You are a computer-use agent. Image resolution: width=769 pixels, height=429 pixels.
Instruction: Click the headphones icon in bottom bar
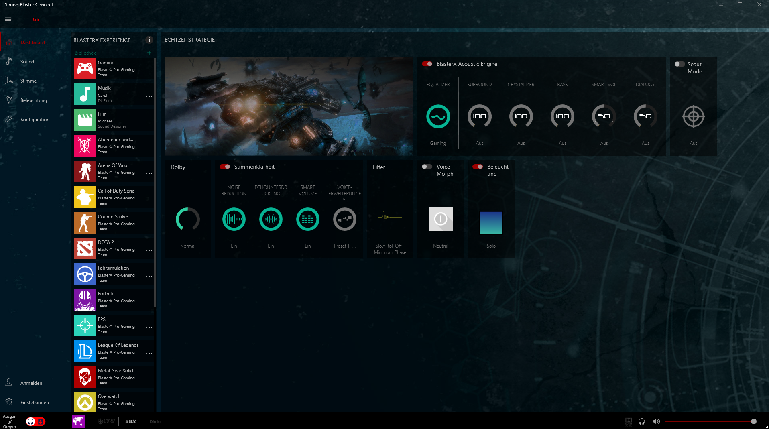click(x=642, y=421)
